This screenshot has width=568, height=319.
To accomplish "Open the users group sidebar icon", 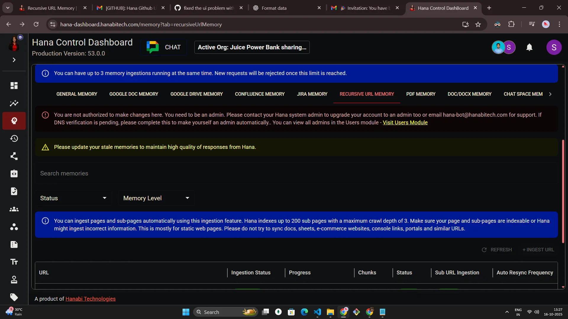I will pos(14,209).
